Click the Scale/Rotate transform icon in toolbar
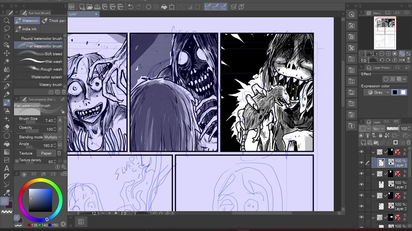The height and width of the screenshot is (231, 412). coord(172,7)
